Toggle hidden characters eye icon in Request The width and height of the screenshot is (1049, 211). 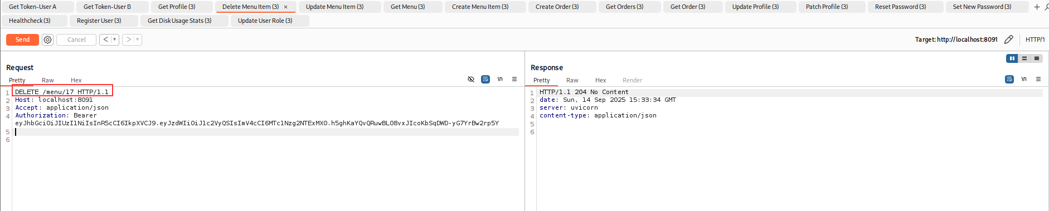coord(471,79)
